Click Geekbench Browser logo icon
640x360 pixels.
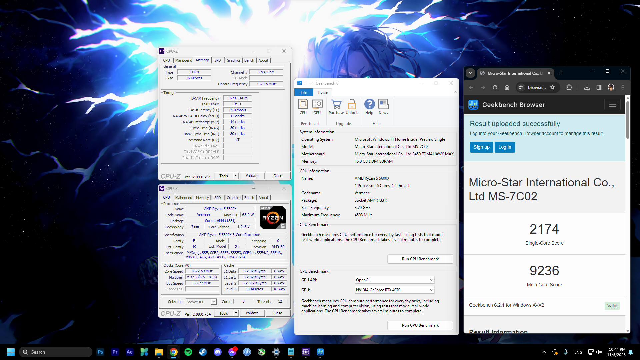click(473, 105)
